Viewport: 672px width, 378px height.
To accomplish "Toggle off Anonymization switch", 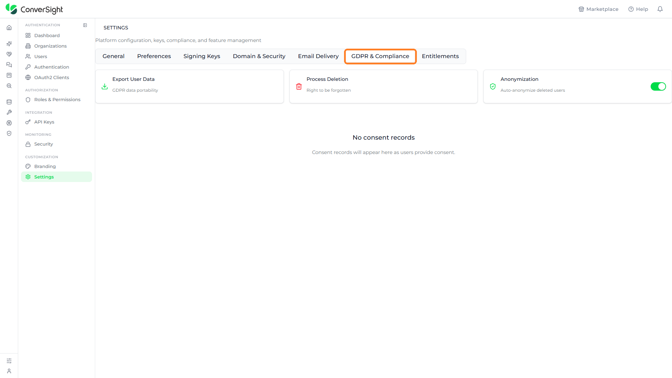I will pos(658,86).
